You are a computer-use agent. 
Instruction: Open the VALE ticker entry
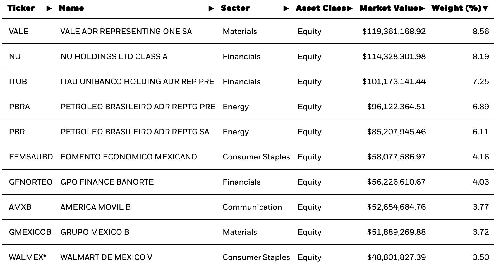pos(19,31)
